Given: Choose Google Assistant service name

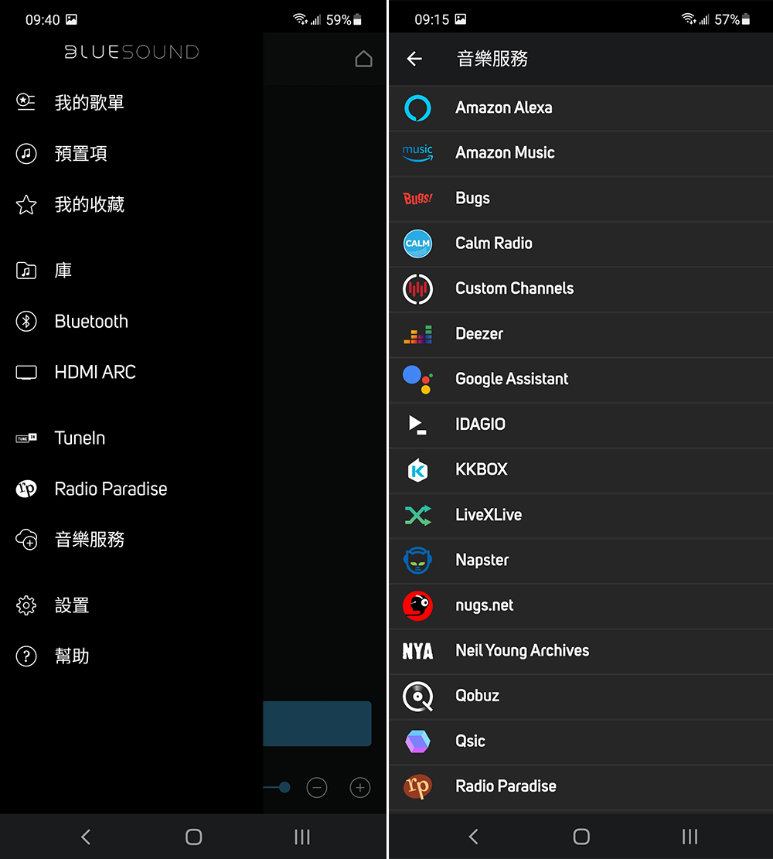Looking at the screenshot, I should (x=512, y=379).
